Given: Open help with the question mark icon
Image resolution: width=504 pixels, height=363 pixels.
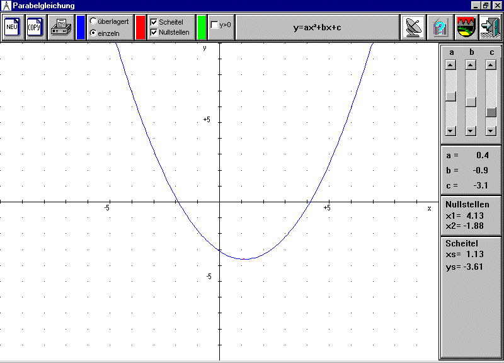Looking at the screenshot, I should pos(440,27).
